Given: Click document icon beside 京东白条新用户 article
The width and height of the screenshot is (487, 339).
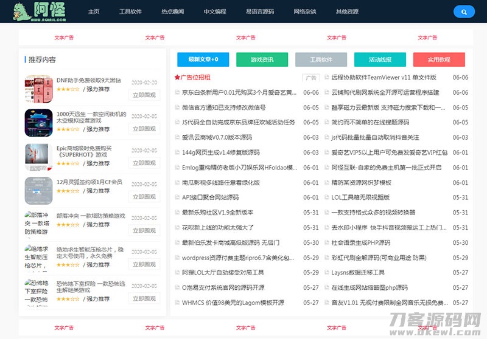Looking at the screenshot, I should click(x=177, y=93).
